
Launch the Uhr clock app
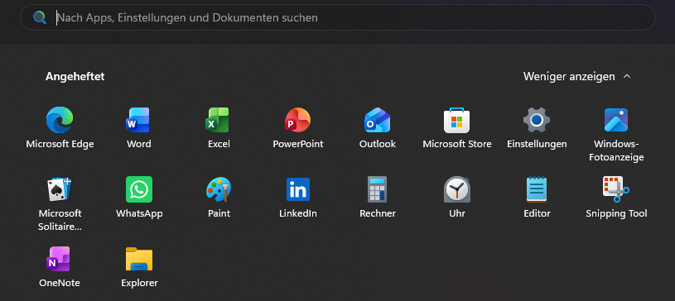[456, 189]
